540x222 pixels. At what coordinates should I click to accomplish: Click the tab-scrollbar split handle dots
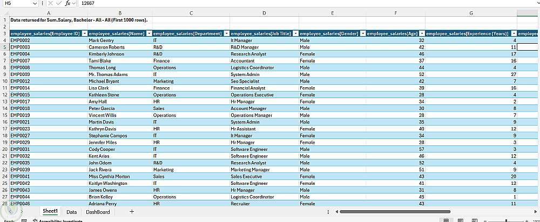(x=328, y=212)
